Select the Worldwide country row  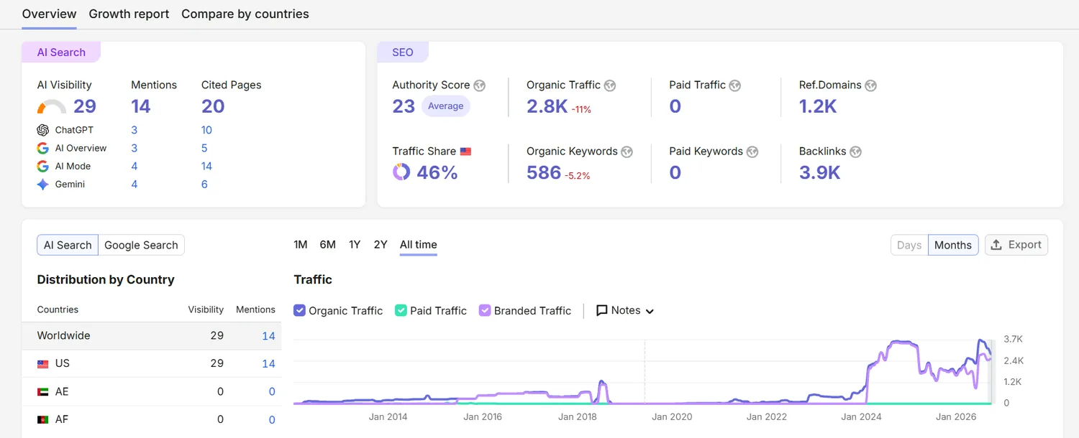151,336
